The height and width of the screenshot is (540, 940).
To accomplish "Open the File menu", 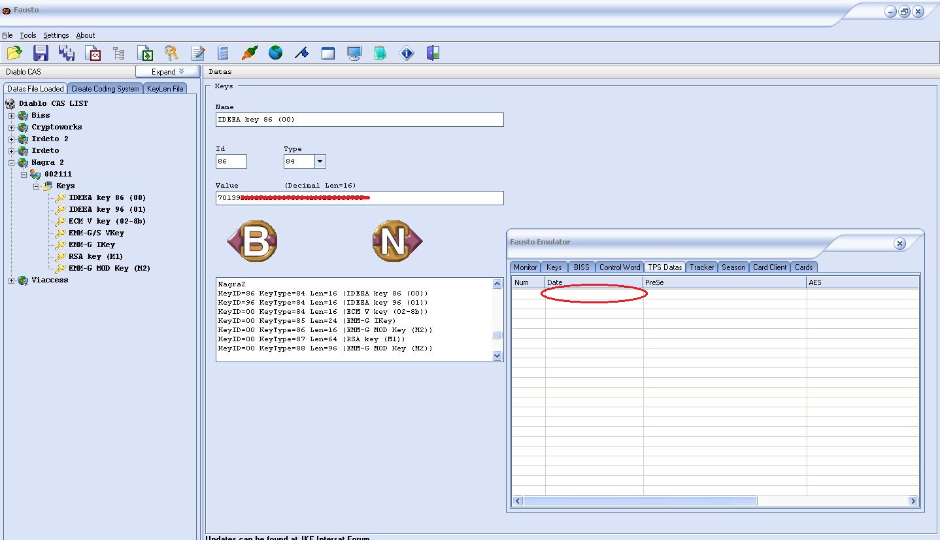I will (7, 35).
